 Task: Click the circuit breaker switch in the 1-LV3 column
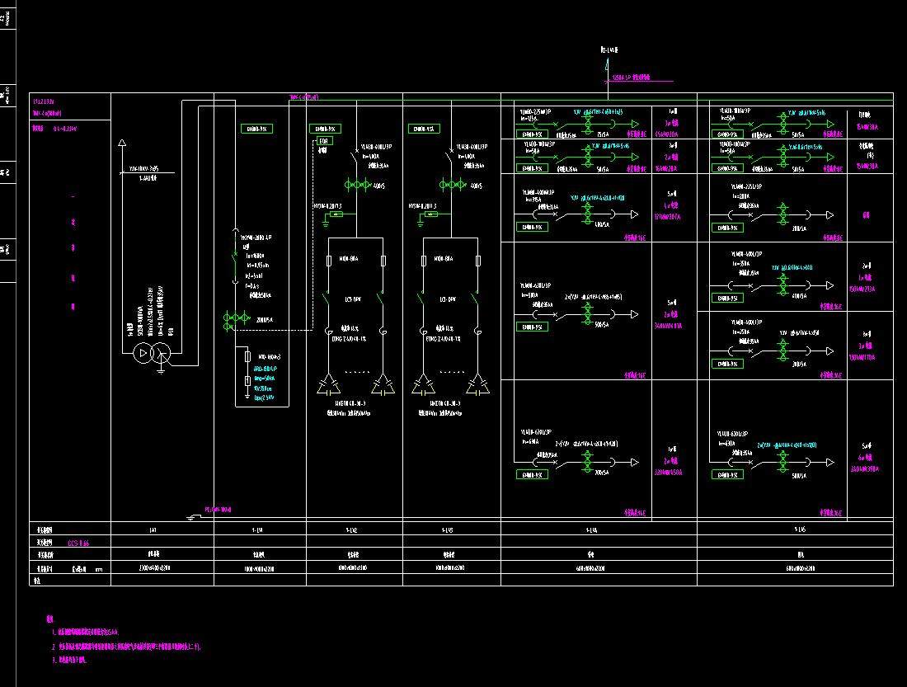point(450,156)
